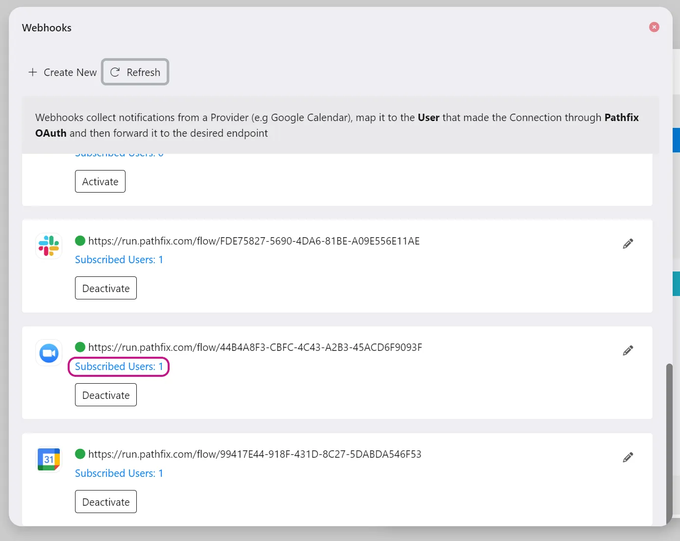Refresh the webhooks list
Viewport: 680px width, 541px height.
[x=135, y=72]
